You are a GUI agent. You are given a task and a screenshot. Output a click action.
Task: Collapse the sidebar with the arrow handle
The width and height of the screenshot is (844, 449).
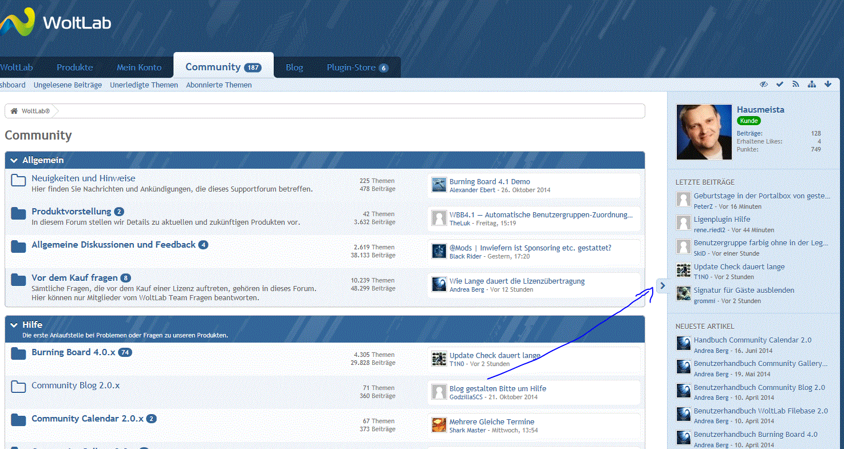point(662,285)
